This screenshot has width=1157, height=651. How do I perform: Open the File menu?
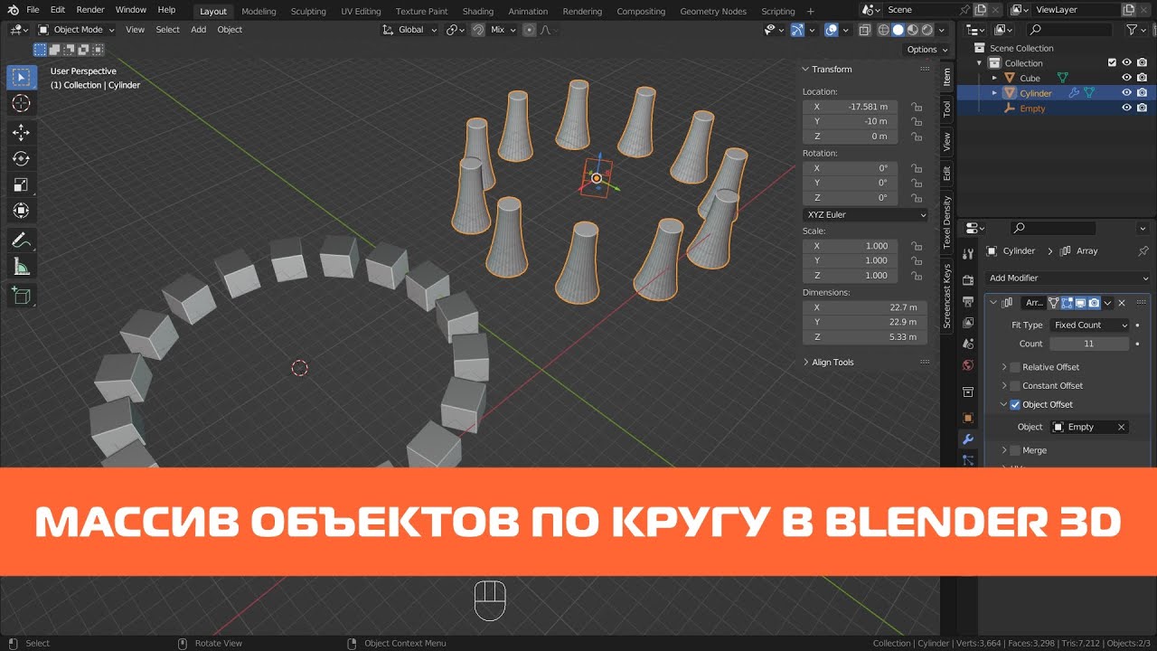33,10
